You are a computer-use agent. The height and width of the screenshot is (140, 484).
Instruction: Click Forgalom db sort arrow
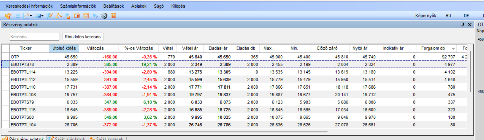pyautogui.click(x=453, y=49)
